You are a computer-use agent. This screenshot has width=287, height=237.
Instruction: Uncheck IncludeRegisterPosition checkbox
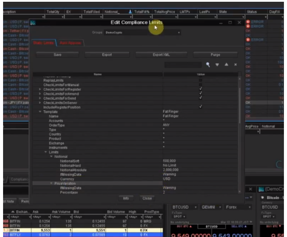pos(201,107)
